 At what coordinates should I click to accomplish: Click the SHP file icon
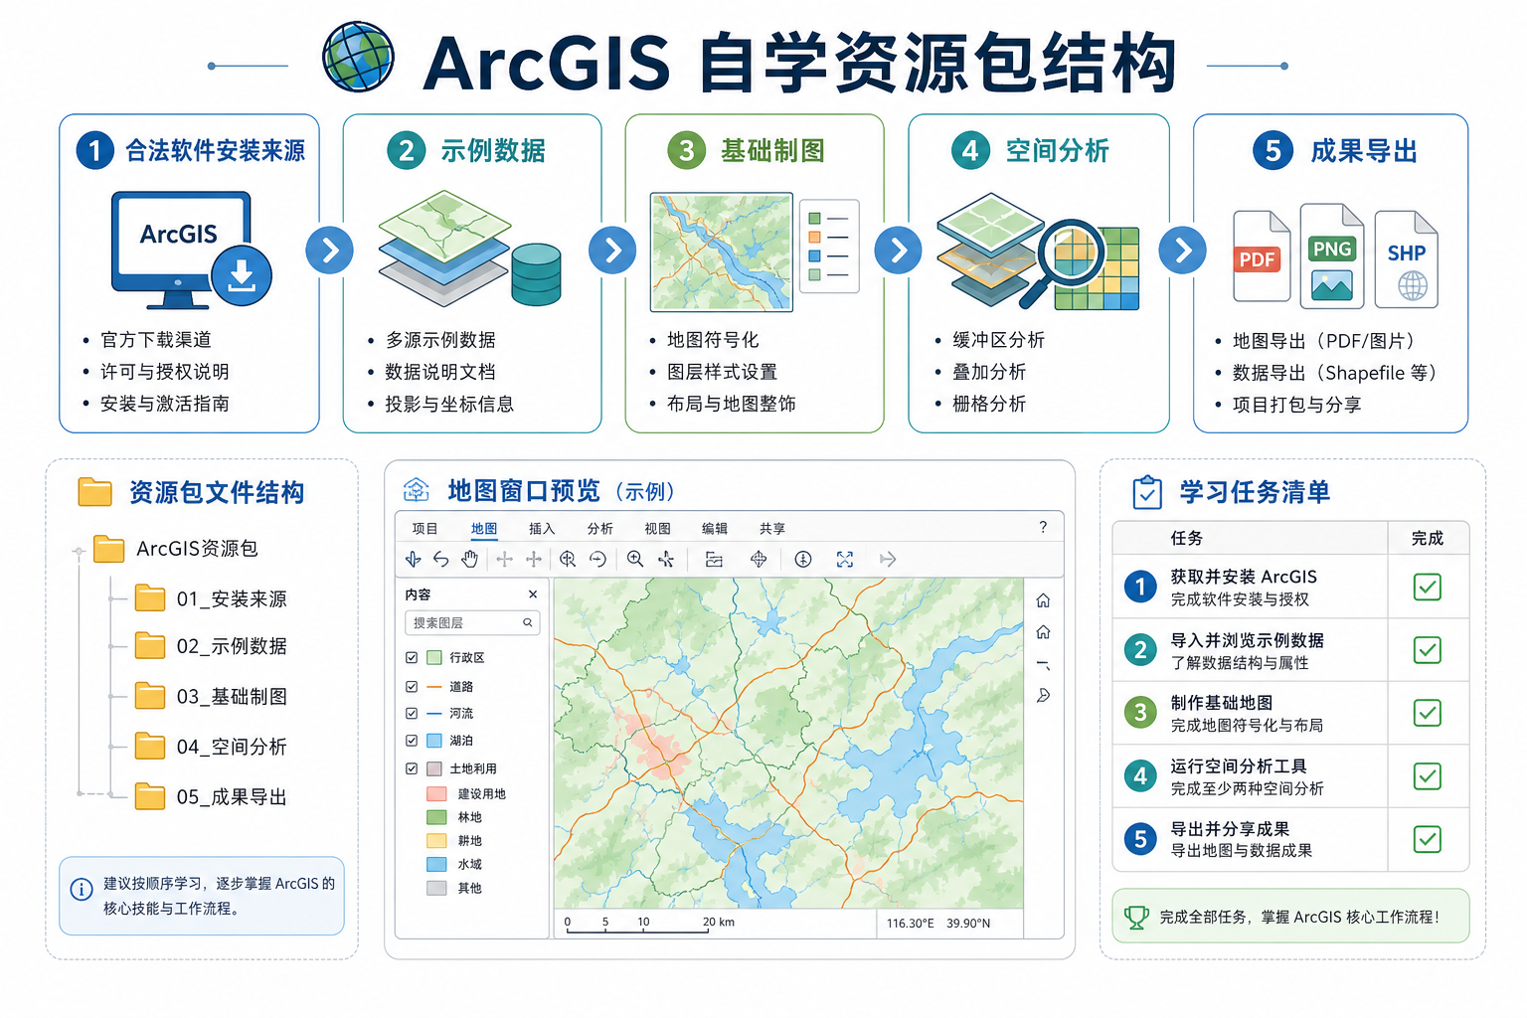click(1407, 258)
